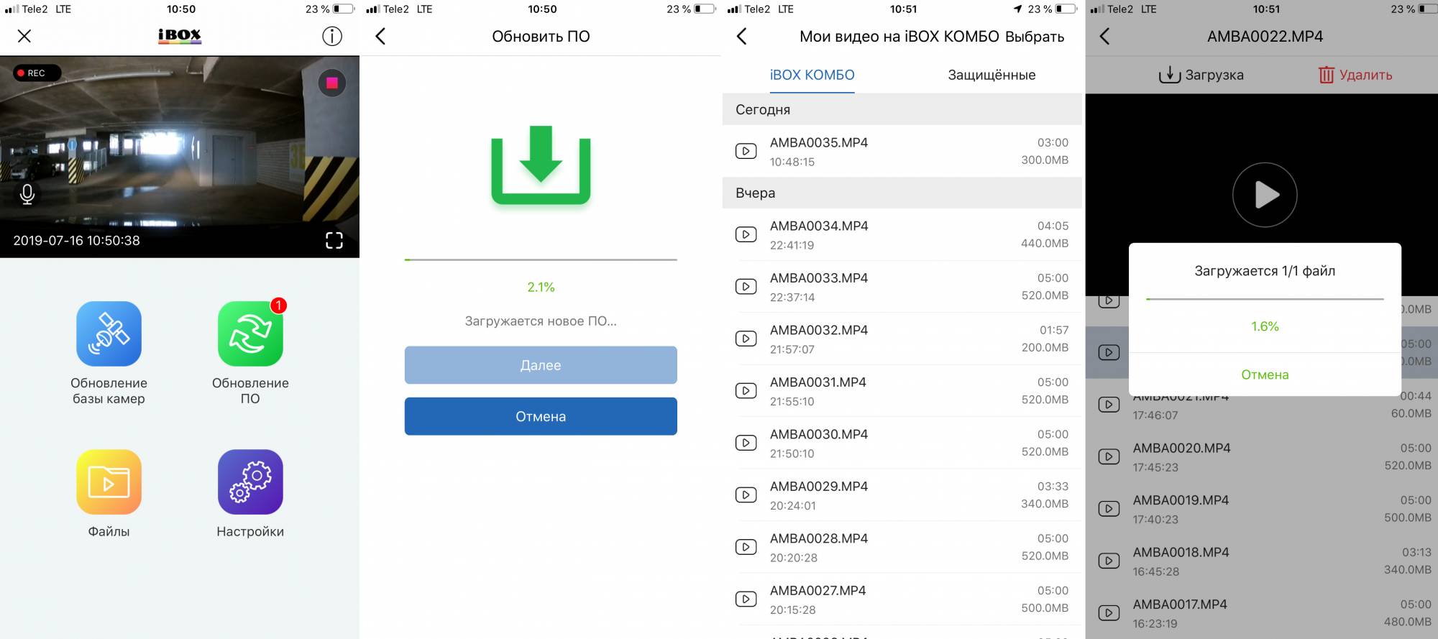Tap the Сегодня section header
This screenshot has height=639, width=1438.
click(x=902, y=109)
